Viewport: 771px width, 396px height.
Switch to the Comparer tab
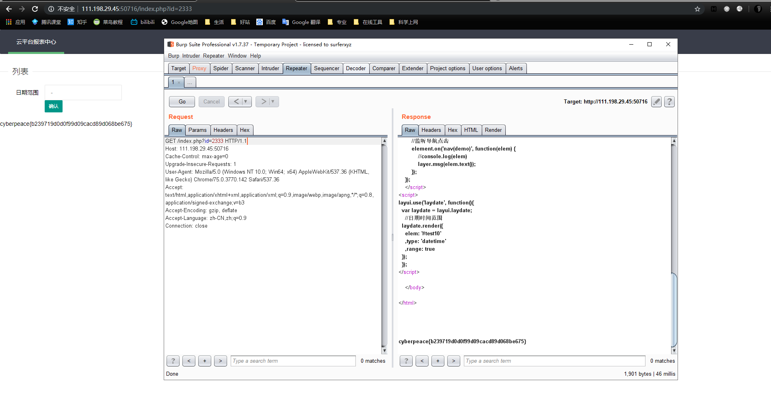(x=384, y=69)
